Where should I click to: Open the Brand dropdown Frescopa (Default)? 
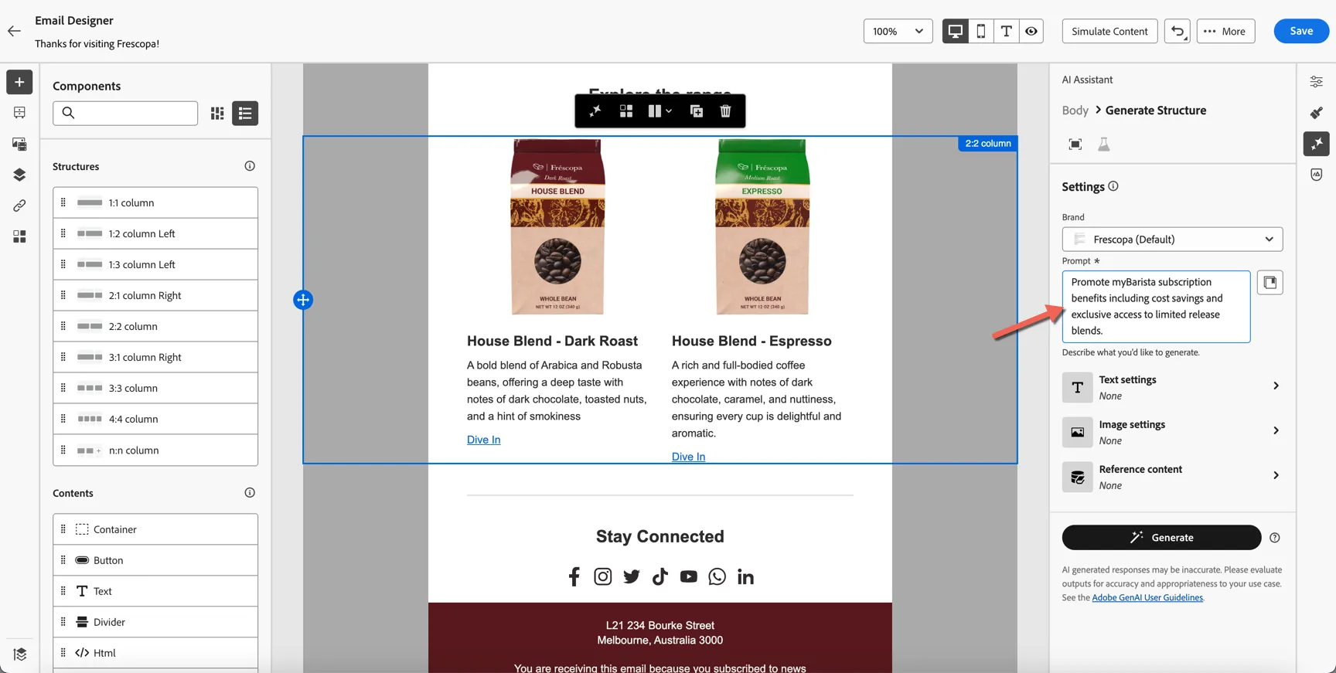[1172, 240]
